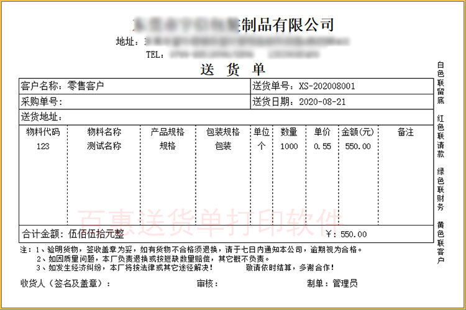466x310 pixels.
Task: Click the 地址 label in header
Action: click(x=127, y=41)
